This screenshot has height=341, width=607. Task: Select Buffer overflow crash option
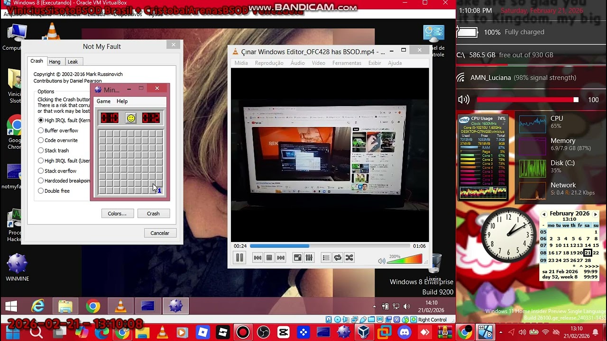pyautogui.click(x=58, y=130)
